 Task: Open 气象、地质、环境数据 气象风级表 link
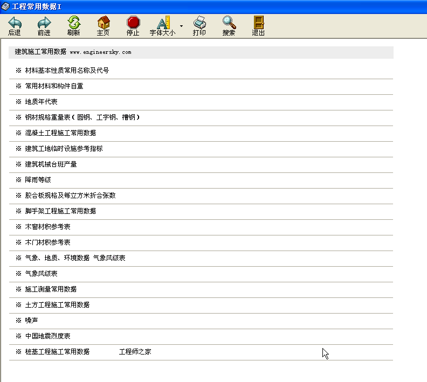click(x=75, y=258)
